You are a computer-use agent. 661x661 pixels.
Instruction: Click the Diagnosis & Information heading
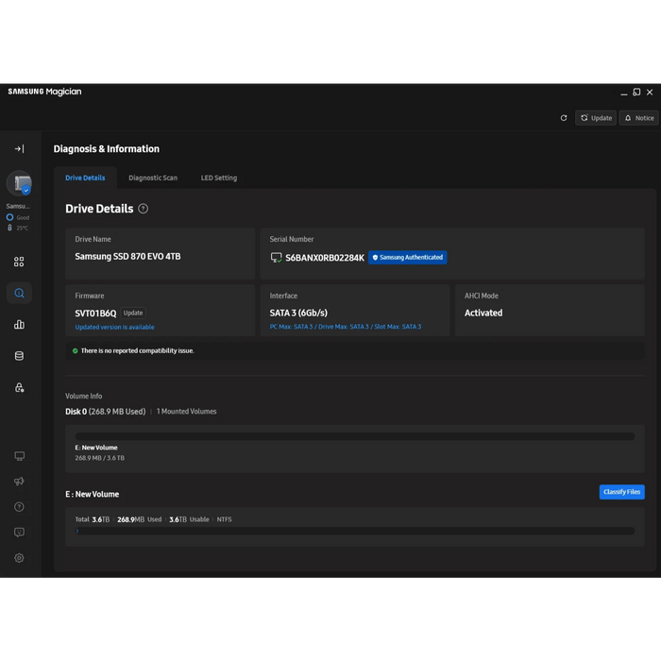pos(106,149)
